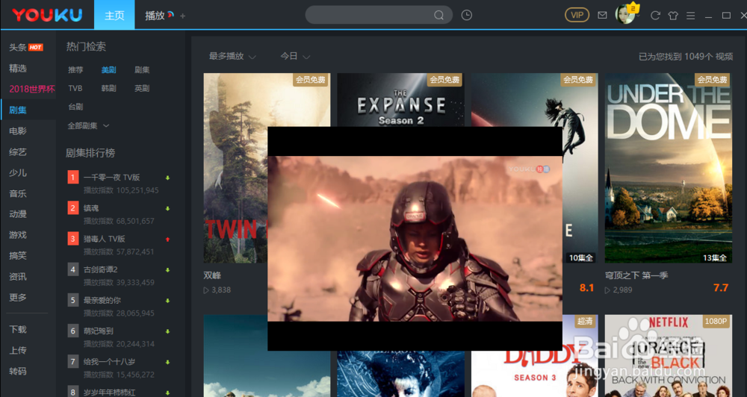This screenshot has width=747, height=397.
Task: Open the 穹顶之下 第一季 title link
Action: click(636, 275)
